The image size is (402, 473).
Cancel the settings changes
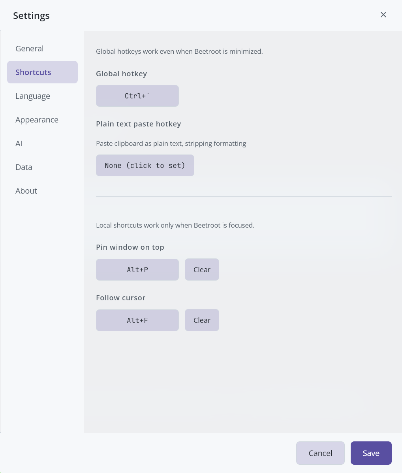click(x=320, y=453)
